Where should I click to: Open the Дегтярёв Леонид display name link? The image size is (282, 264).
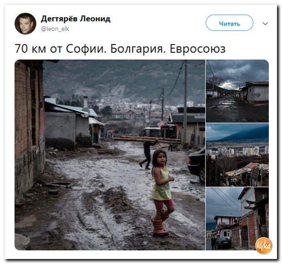[76, 19]
